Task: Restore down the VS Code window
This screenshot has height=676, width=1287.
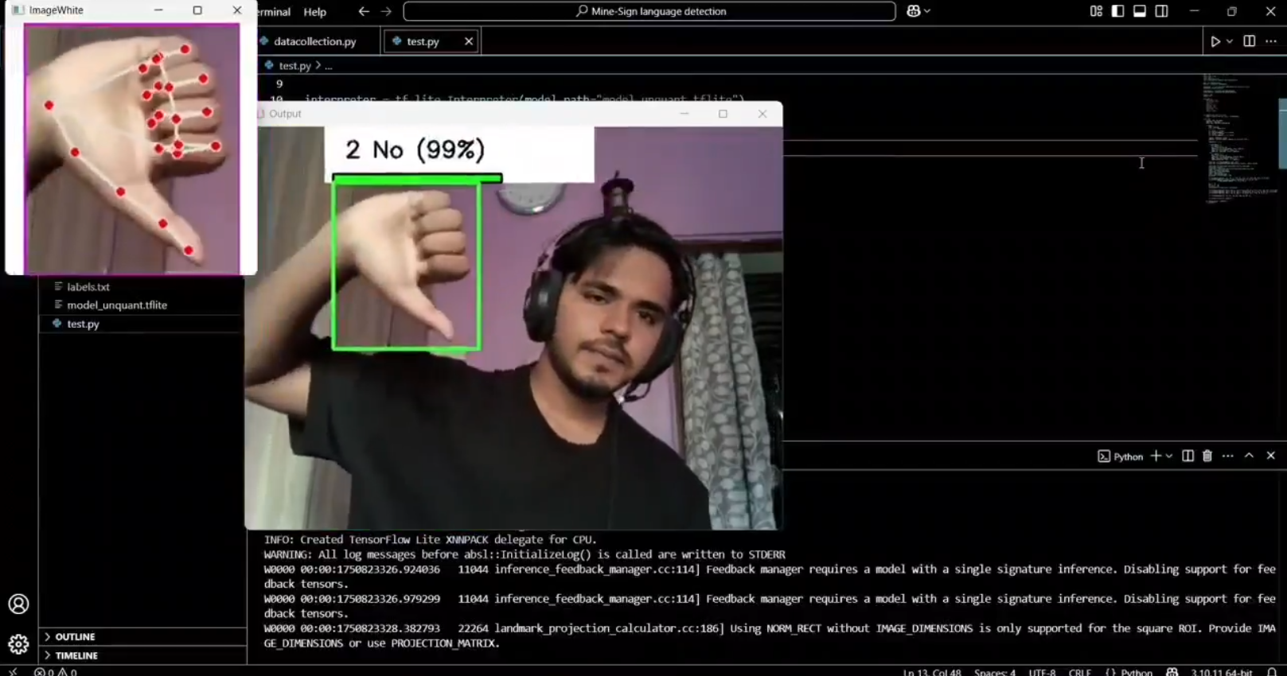Action: point(1232,11)
